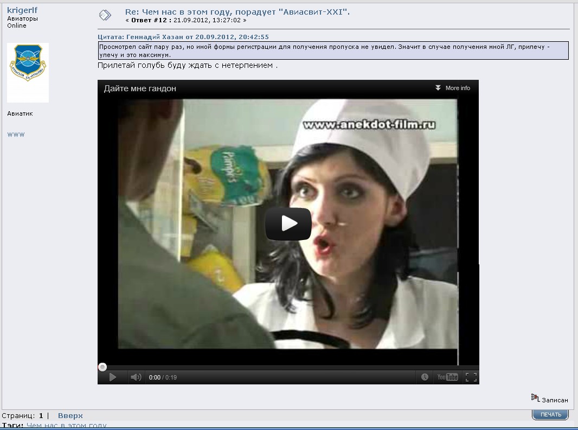Expand the More info dropdown on the video
Screen dimensions: 578x430
[458, 88]
